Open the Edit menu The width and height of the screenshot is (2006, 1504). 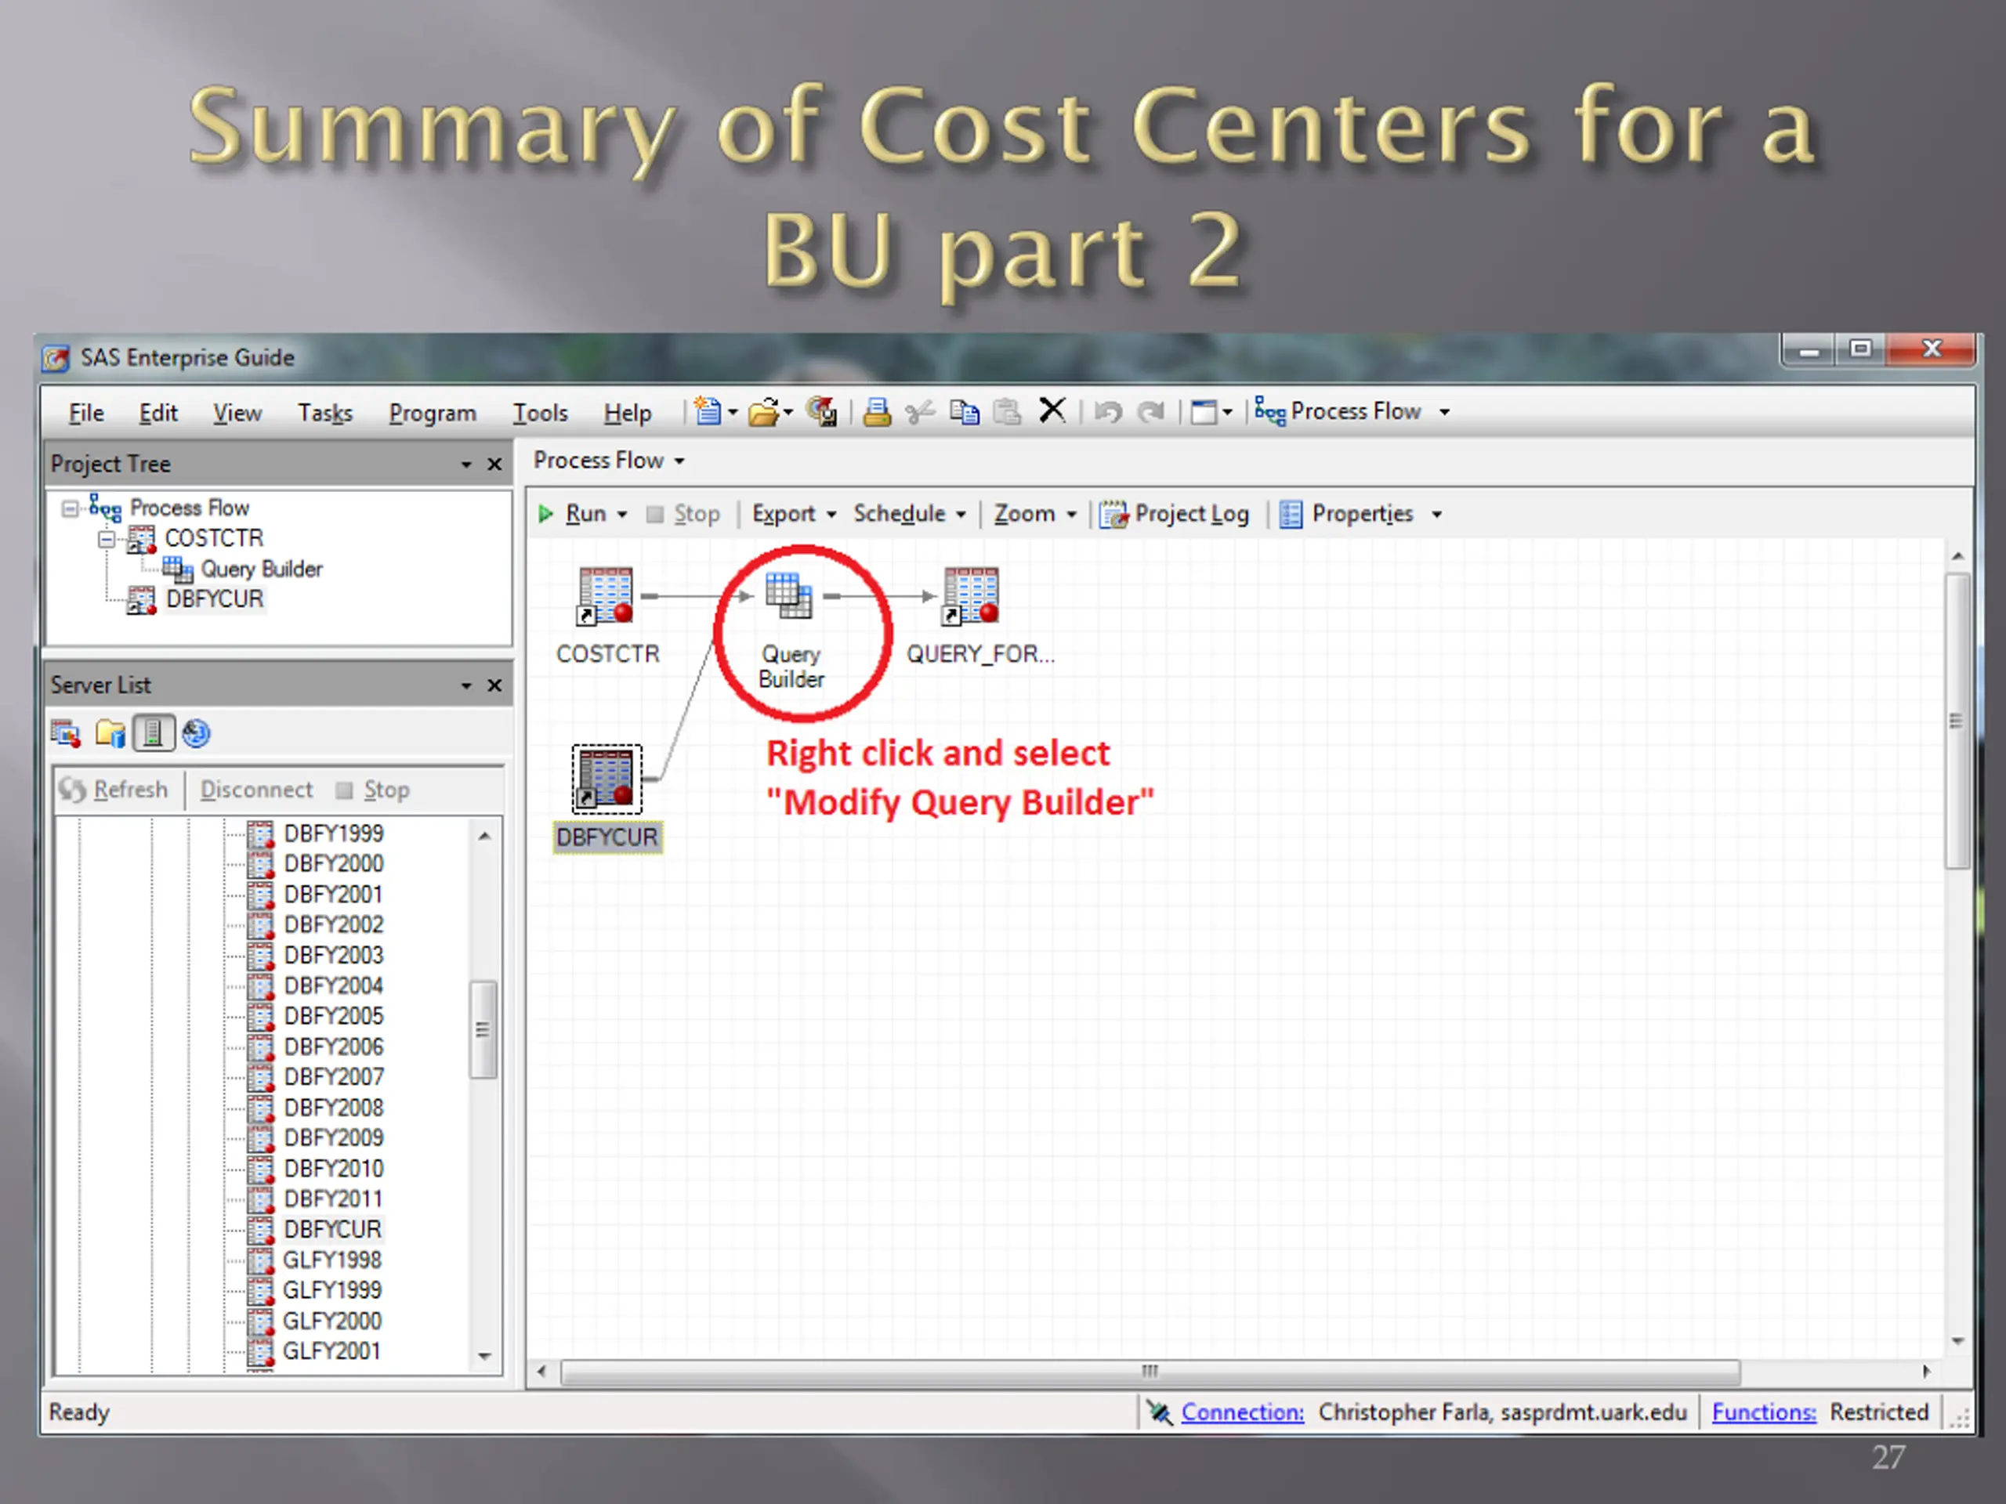click(158, 414)
